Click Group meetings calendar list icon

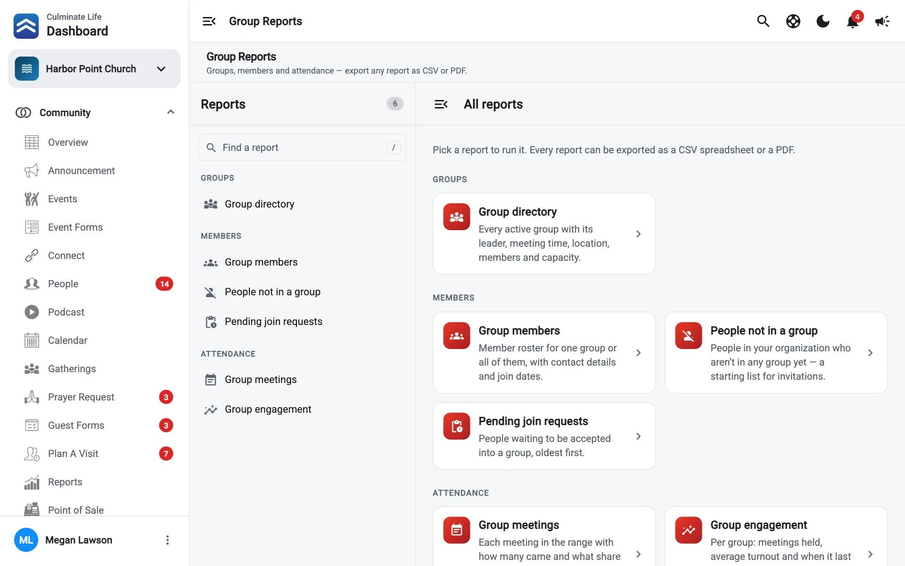(x=211, y=380)
